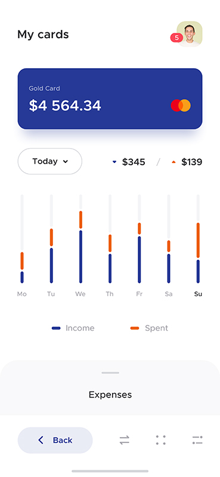Screen dimensions: 220x477
Task: Go back with the Back button
Action: point(55,440)
